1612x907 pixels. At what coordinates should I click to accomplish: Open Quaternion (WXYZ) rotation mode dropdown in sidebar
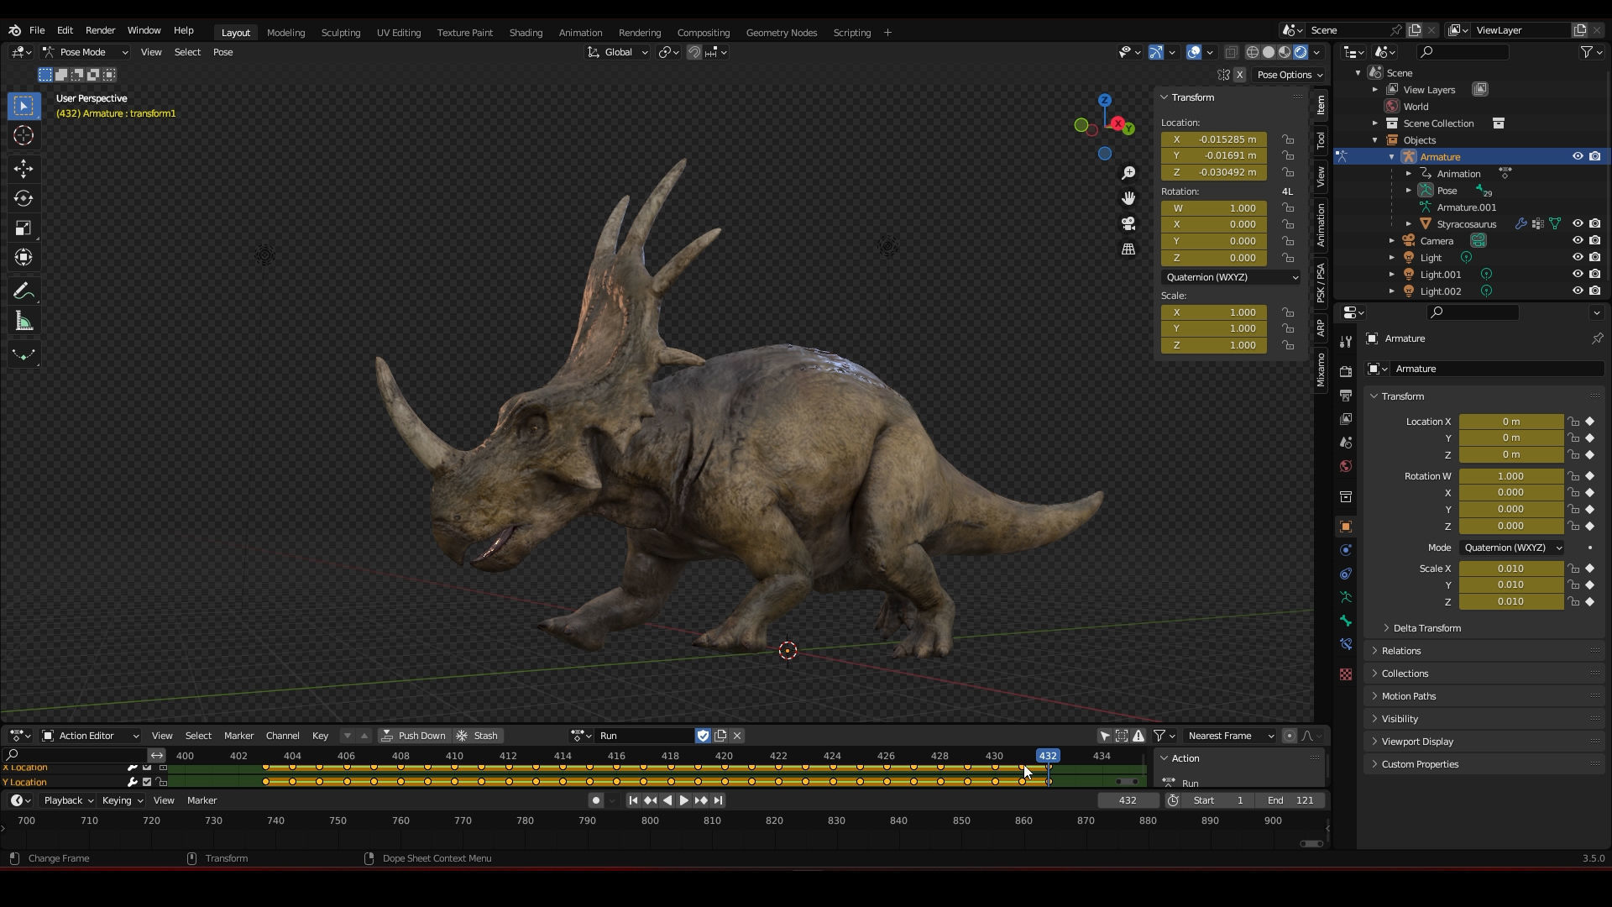coord(1231,277)
